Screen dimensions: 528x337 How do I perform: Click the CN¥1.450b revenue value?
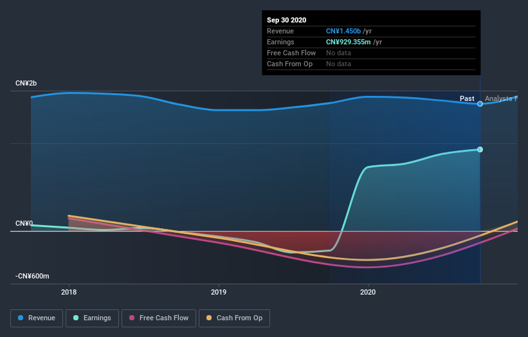point(343,31)
